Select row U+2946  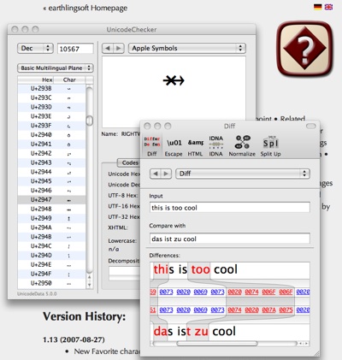51,191
